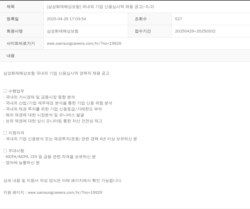Click the 지원 페이지 URL at bottom
Viewport: 250px width, 209px height.
point(65,192)
